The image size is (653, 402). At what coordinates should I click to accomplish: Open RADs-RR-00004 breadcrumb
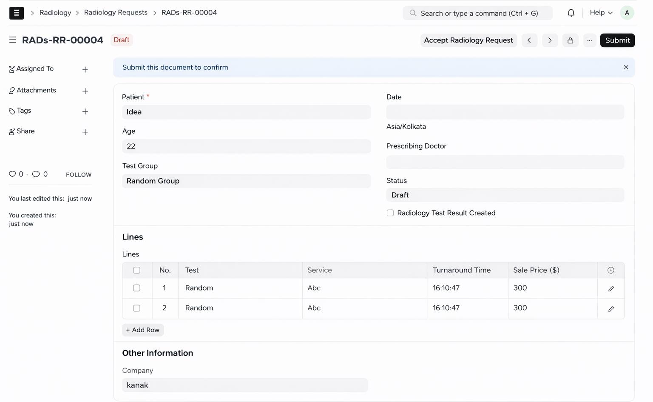189,13
